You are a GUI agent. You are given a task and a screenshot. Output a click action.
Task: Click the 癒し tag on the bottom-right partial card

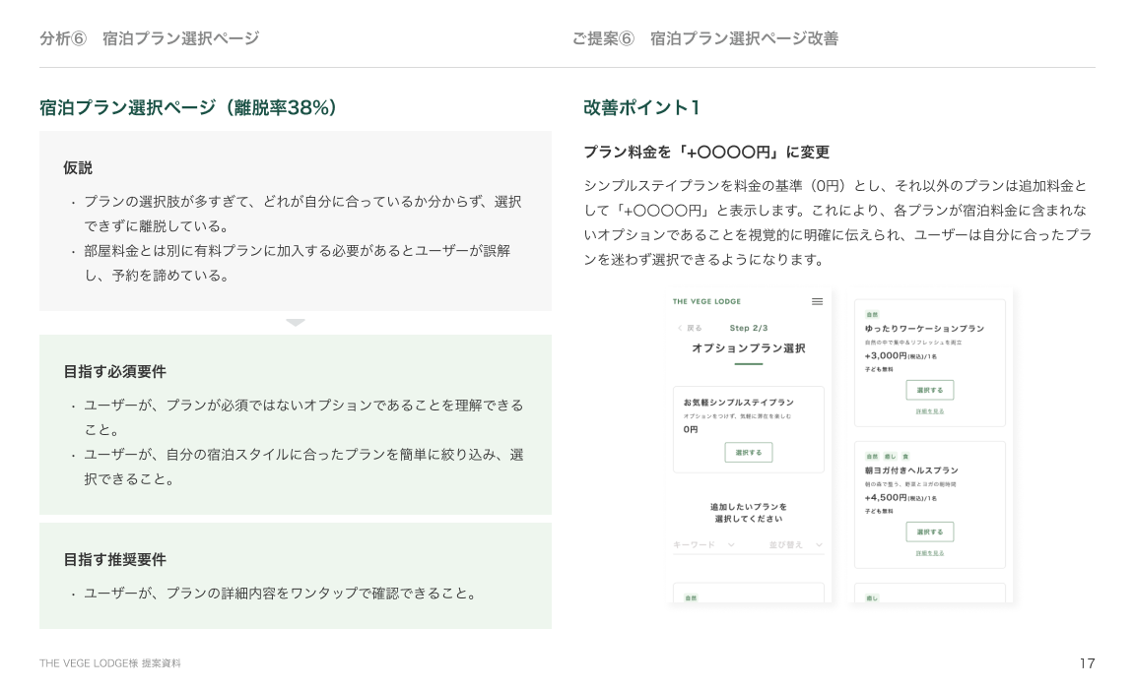click(871, 597)
